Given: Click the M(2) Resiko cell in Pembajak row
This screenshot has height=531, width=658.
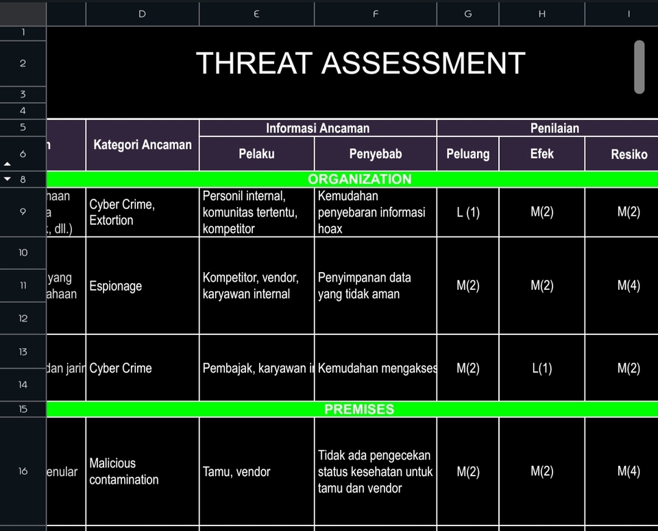Looking at the screenshot, I should coord(622,368).
